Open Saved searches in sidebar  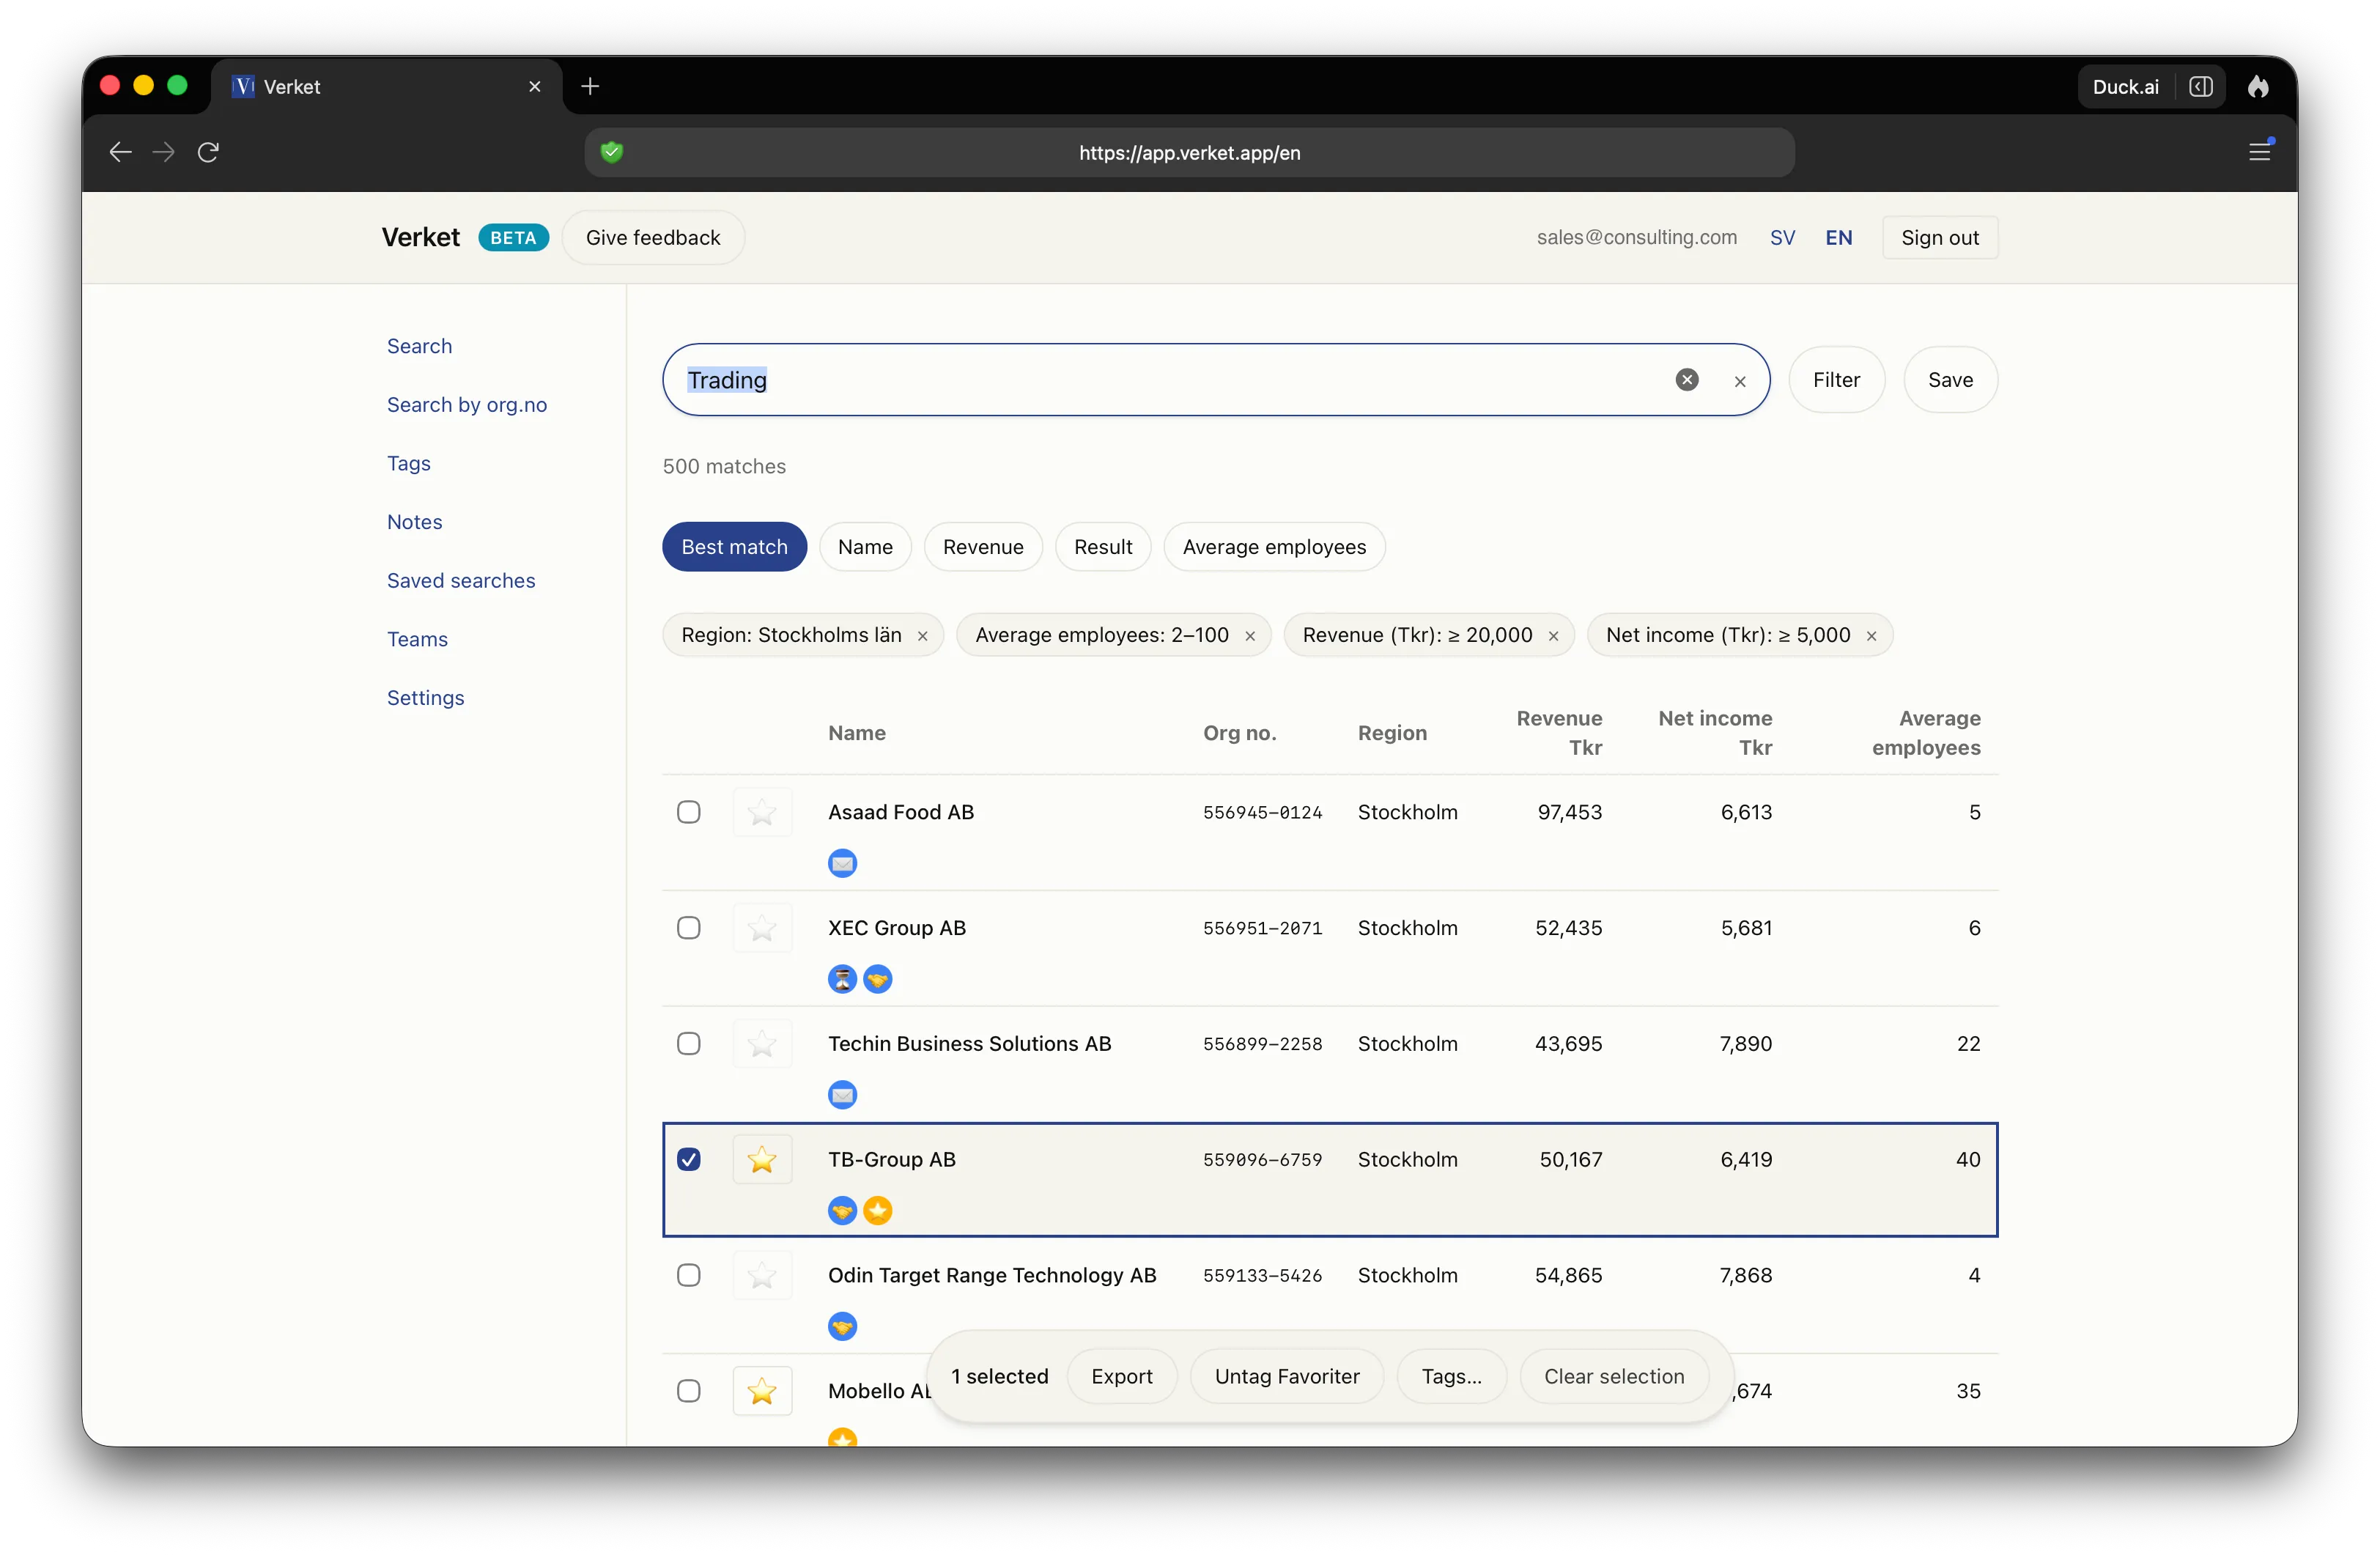coord(460,581)
